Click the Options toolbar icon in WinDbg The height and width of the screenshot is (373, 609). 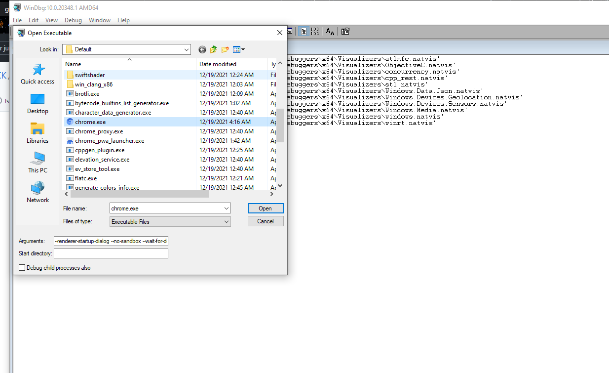345,31
